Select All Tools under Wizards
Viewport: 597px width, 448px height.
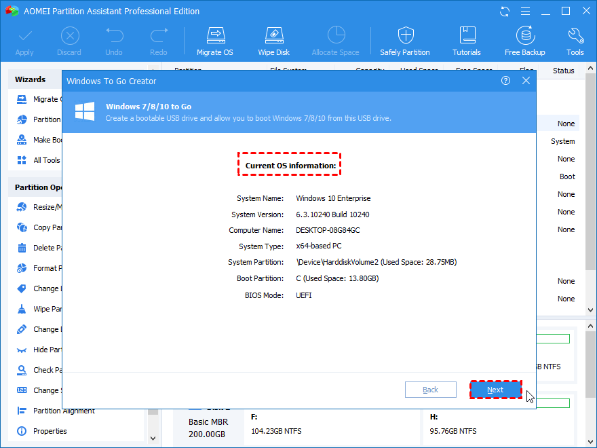click(x=46, y=160)
